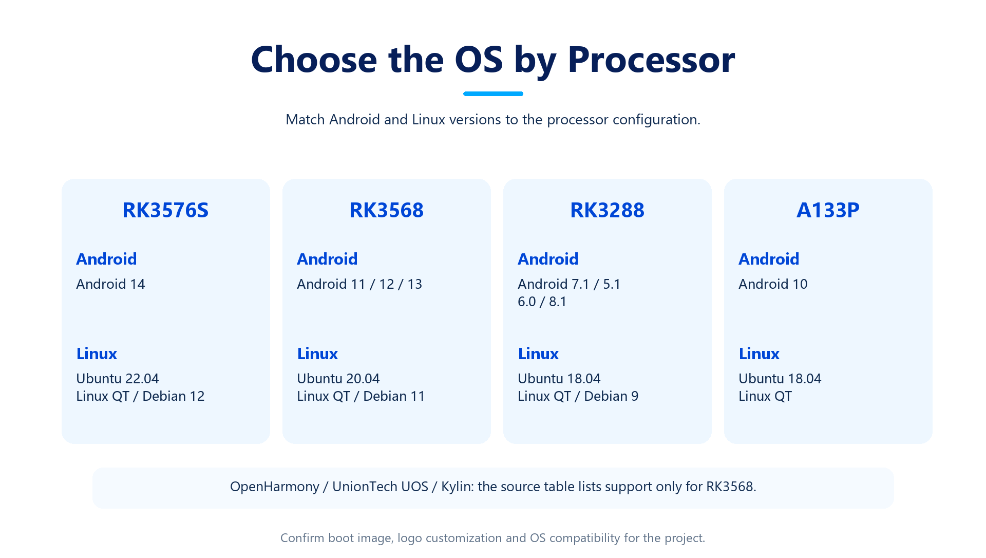Select the 'Android 14' text

[x=110, y=284]
